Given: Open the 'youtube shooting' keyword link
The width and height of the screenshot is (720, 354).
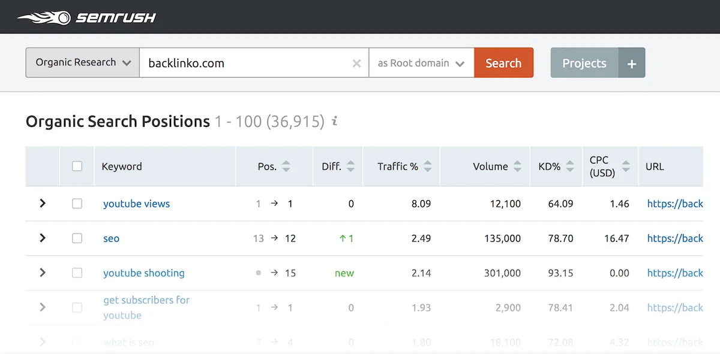Looking at the screenshot, I should pyautogui.click(x=144, y=273).
